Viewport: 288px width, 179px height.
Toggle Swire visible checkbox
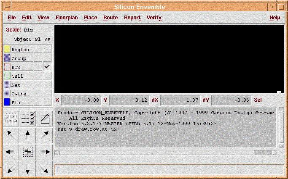(x=47, y=93)
